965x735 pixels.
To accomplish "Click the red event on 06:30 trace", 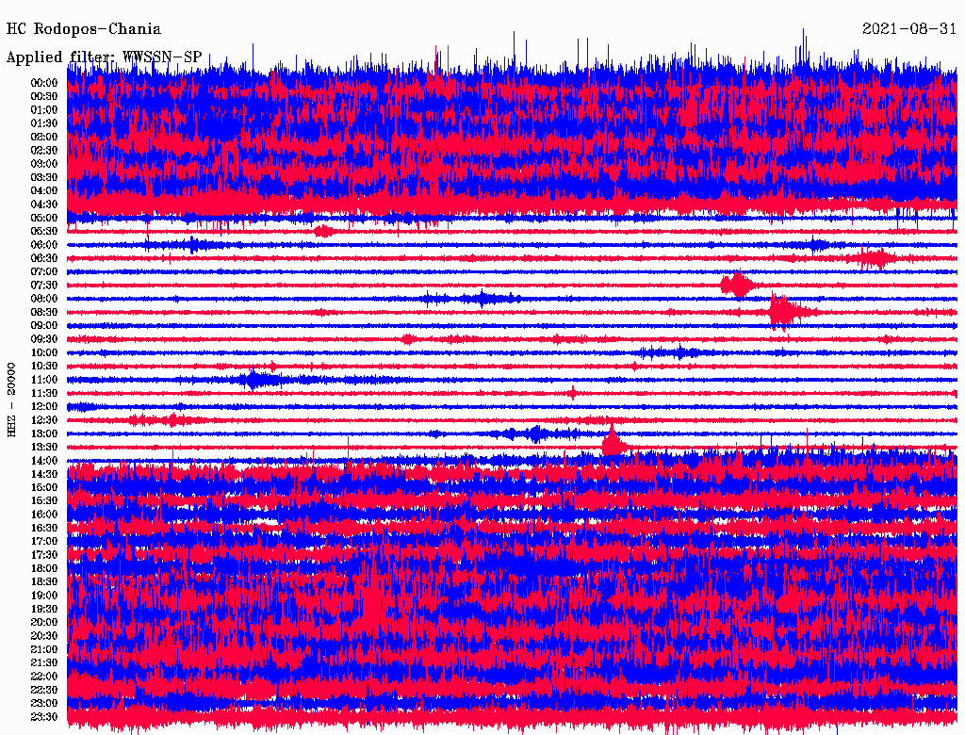I will [x=875, y=257].
